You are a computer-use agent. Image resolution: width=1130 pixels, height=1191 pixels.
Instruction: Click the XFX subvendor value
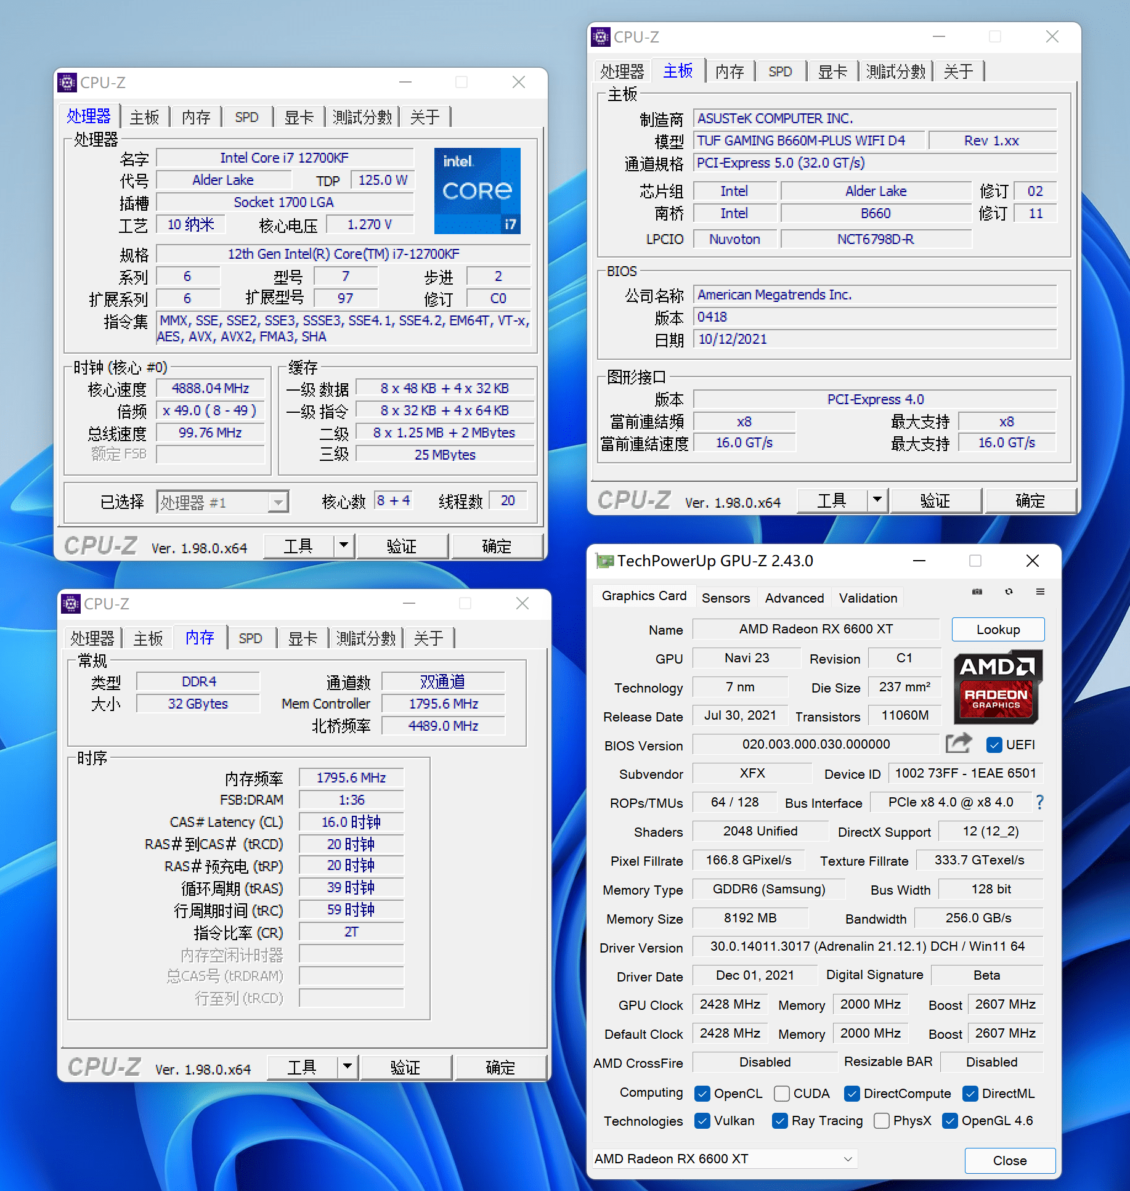(x=752, y=773)
